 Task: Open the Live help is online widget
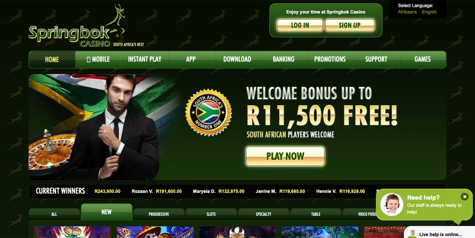click(439, 233)
